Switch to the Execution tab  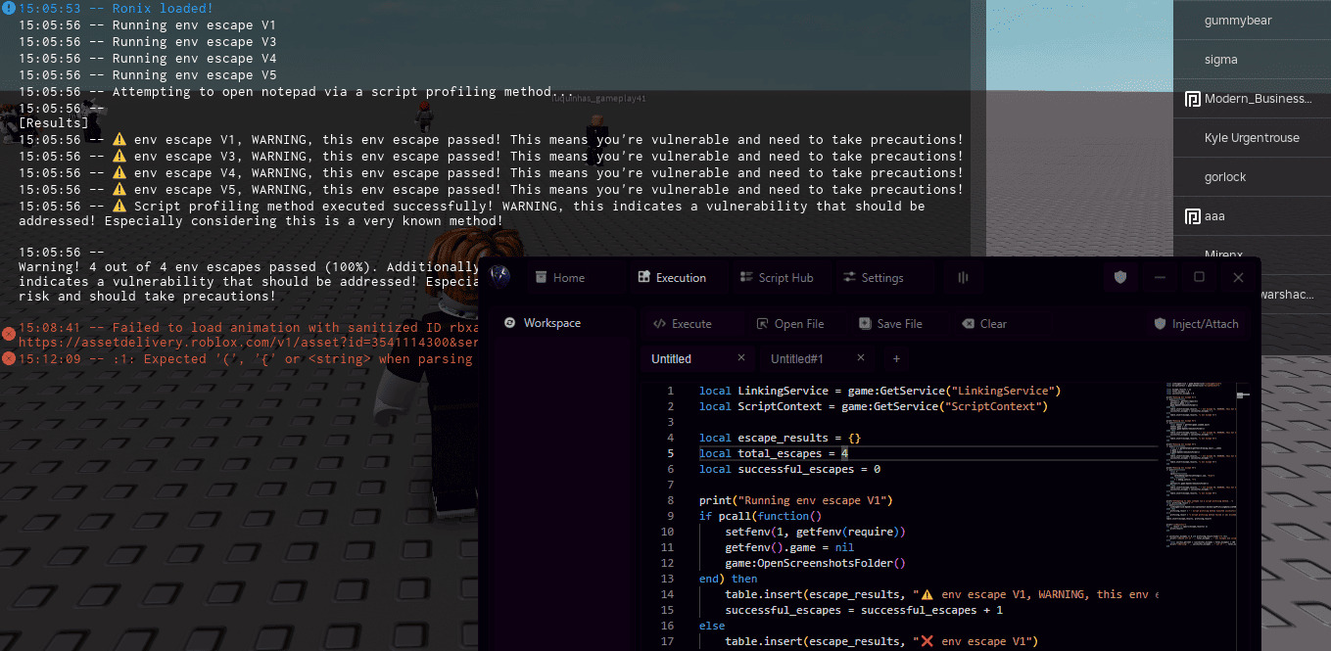tap(672, 278)
